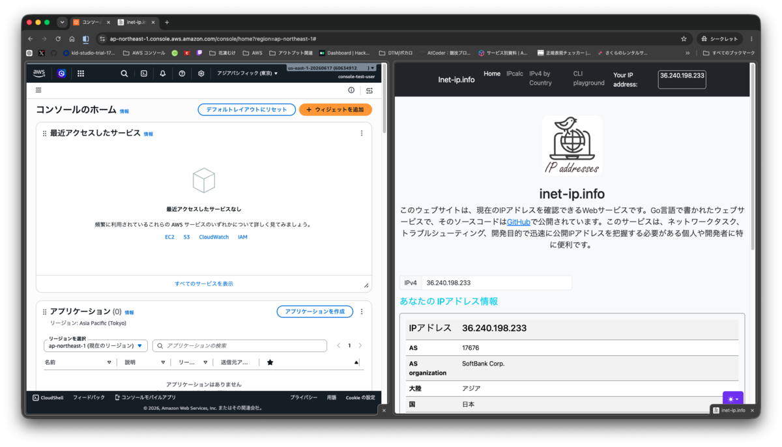Click ウィジェットを追加 button
Screen dimensions: 782x447
335,109
